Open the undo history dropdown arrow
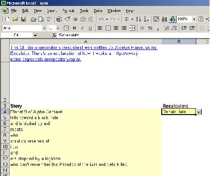The height and width of the screenshot is (176, 210). pyautogui.click(x=107, y=19)
